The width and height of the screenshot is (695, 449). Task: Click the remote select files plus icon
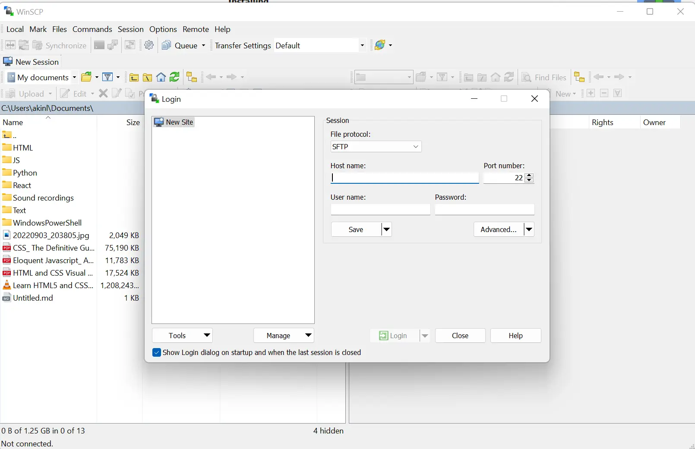click(x=591, y=93)
